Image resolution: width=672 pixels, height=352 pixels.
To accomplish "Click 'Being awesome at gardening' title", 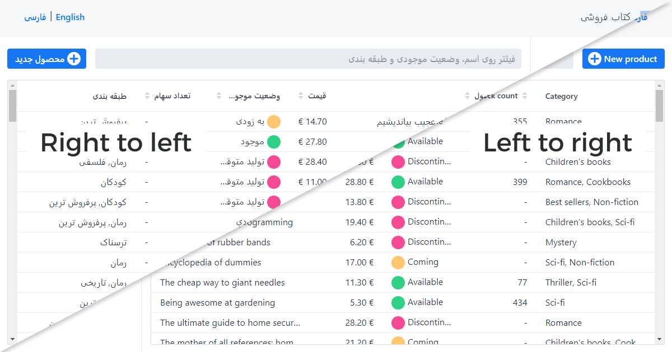I will click(217, 303).
